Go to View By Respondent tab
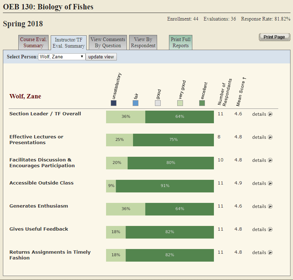Image resolution: width=293 pixels, height=280 pixels. click(143, 43)
